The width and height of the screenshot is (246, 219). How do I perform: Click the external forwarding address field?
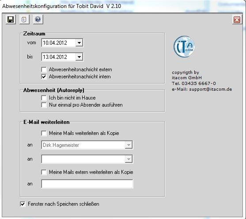[x=87, y=184]
